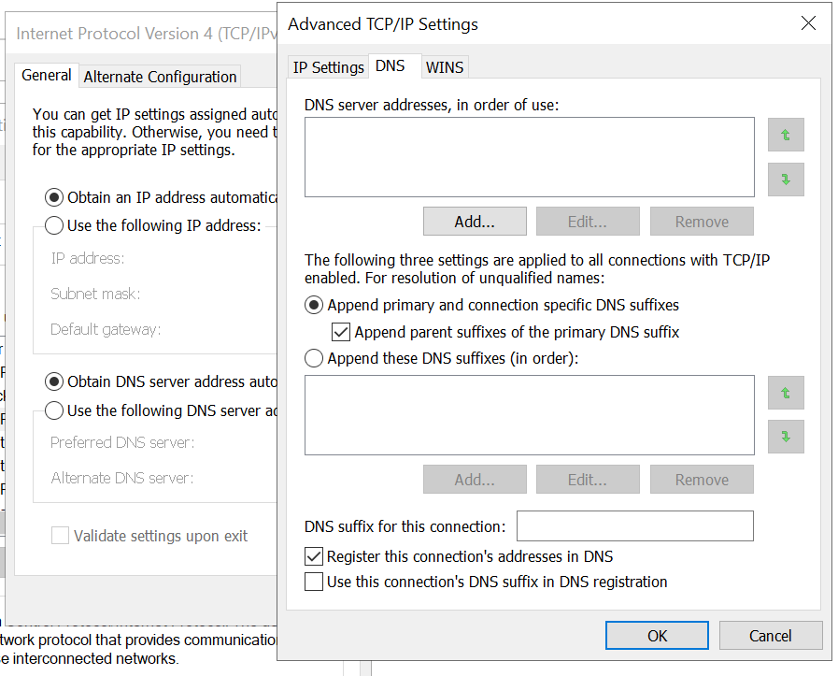
Task: Uncheck register this connection's addresses in DNS
Action: tap(313, 555)
